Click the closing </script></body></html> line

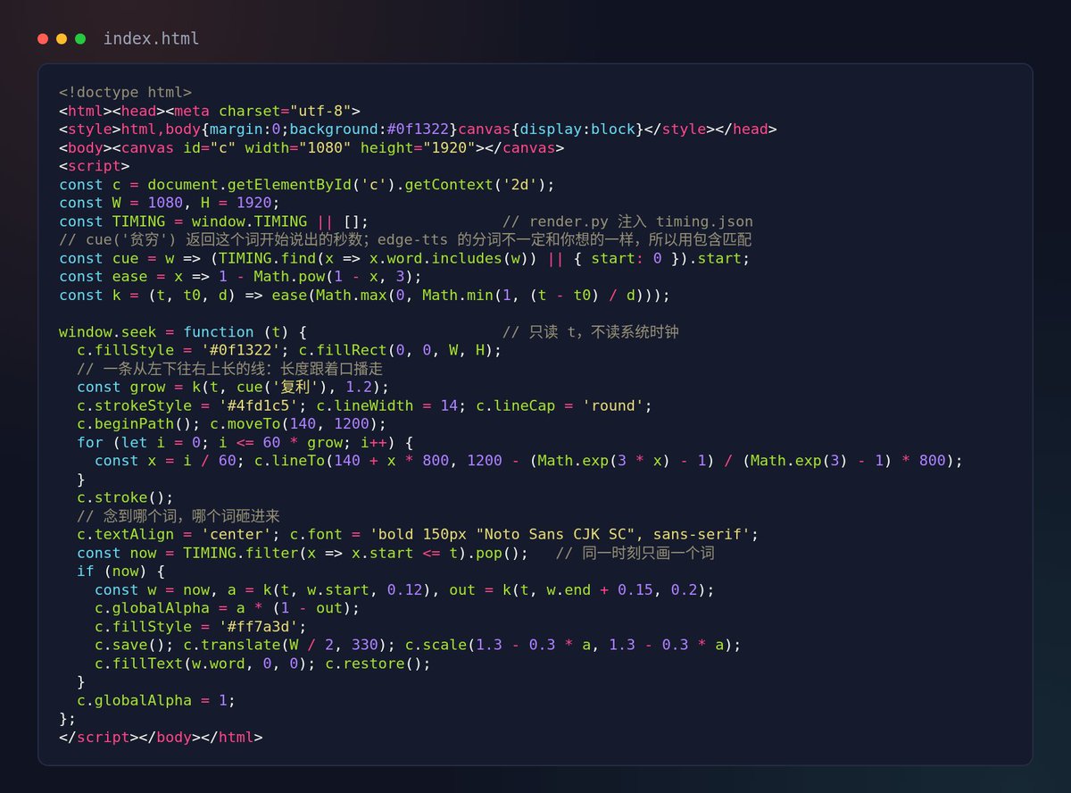161,738
